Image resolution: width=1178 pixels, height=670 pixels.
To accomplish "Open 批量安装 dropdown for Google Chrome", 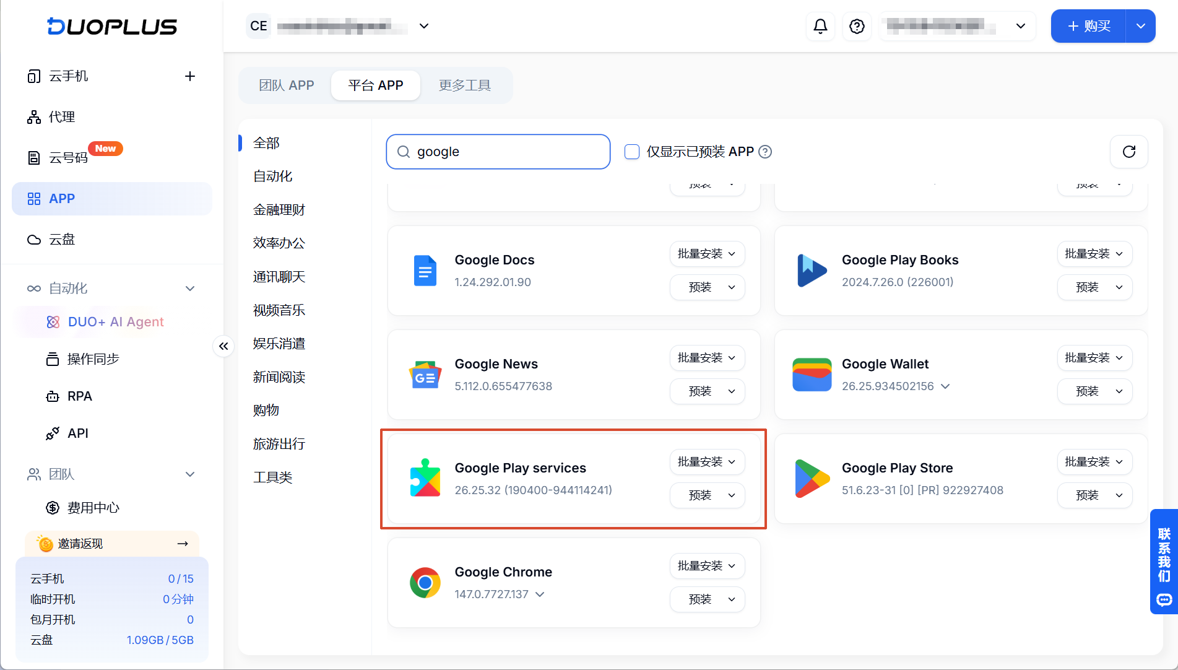I will (x=707, y=566).
